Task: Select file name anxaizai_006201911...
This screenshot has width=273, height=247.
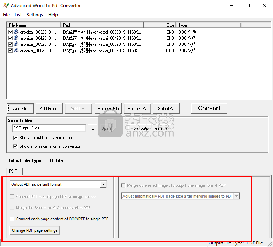Action: [x=39, y=50]
